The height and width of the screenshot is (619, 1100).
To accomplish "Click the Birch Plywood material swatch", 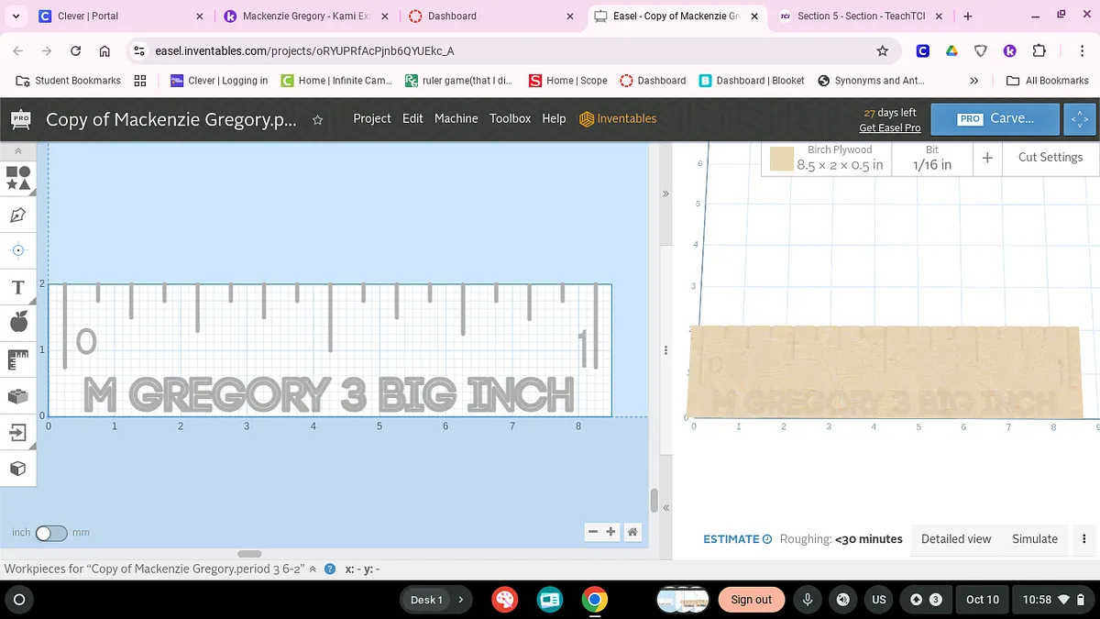I will [781, 160].
